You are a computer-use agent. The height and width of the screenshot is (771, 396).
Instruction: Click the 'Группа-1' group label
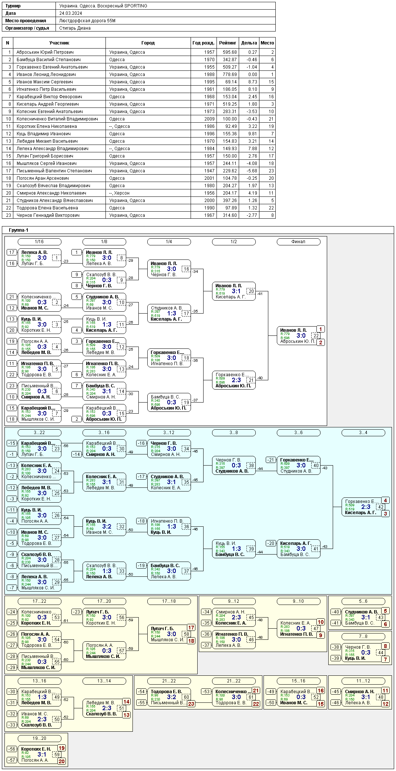click(19, 230)
